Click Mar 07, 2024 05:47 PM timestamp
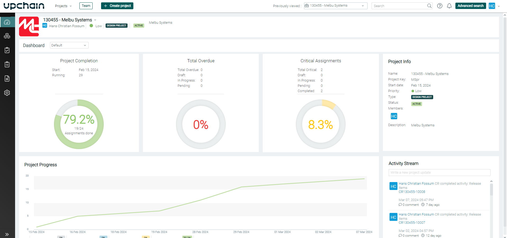The width and height of the screenshot is (507, 238). click(416, 200)
